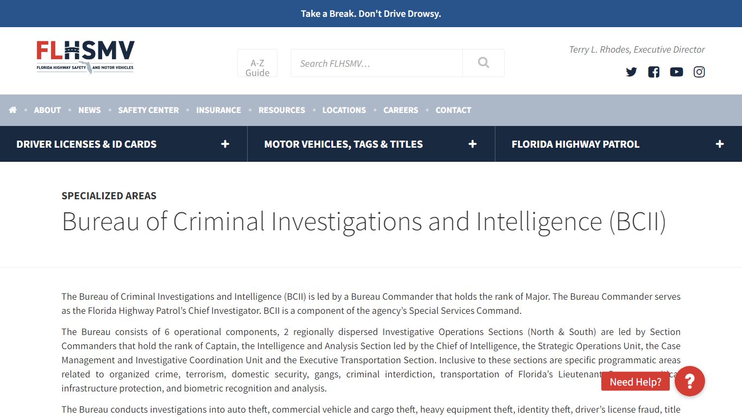The width and height of the screenshot is (742, 417).
Task: Click the home icon in navigation bar
Action: click(x=13, y=110)
